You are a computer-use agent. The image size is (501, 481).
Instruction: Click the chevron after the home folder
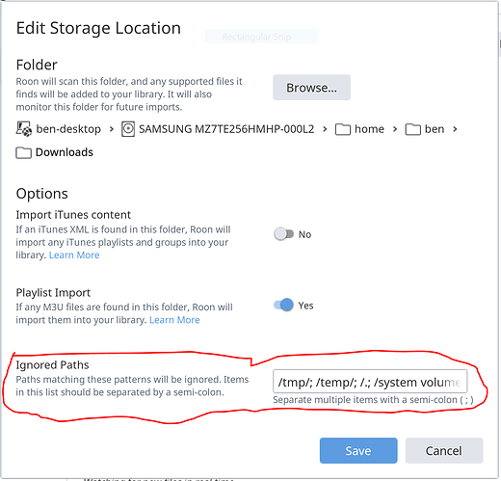395,129
